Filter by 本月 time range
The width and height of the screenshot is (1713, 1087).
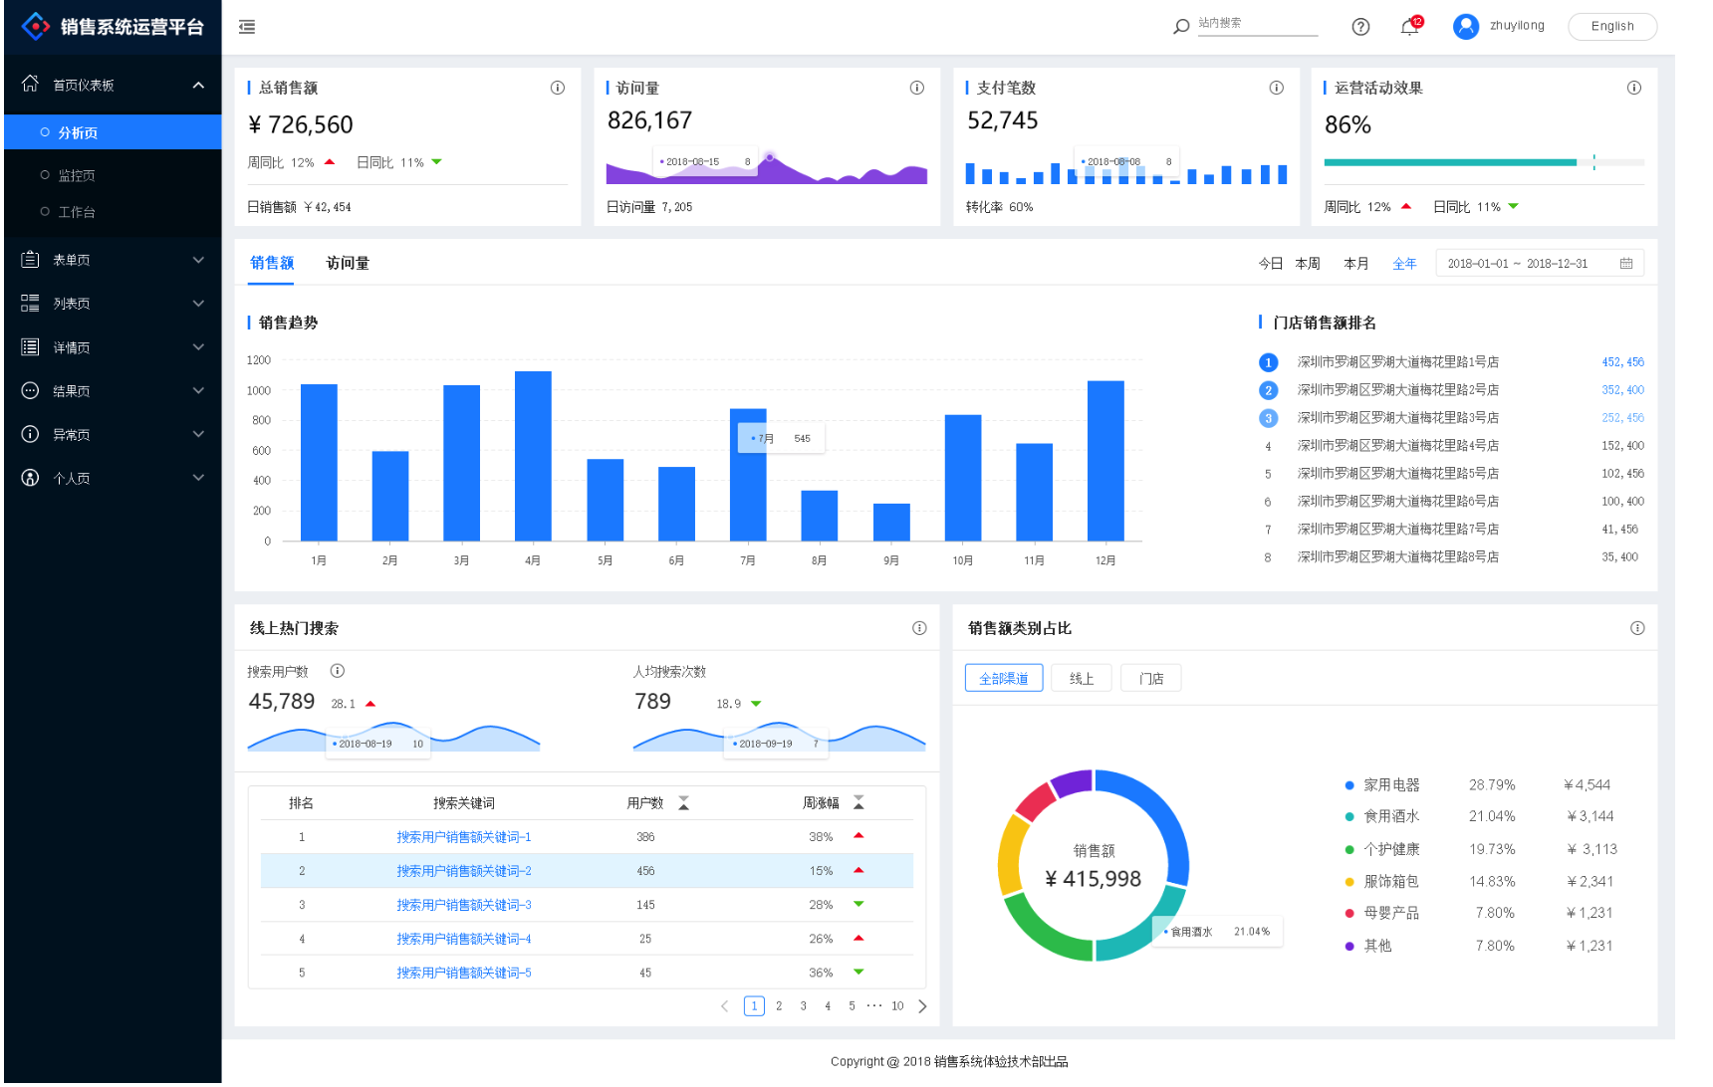(x=1355, y=264)
